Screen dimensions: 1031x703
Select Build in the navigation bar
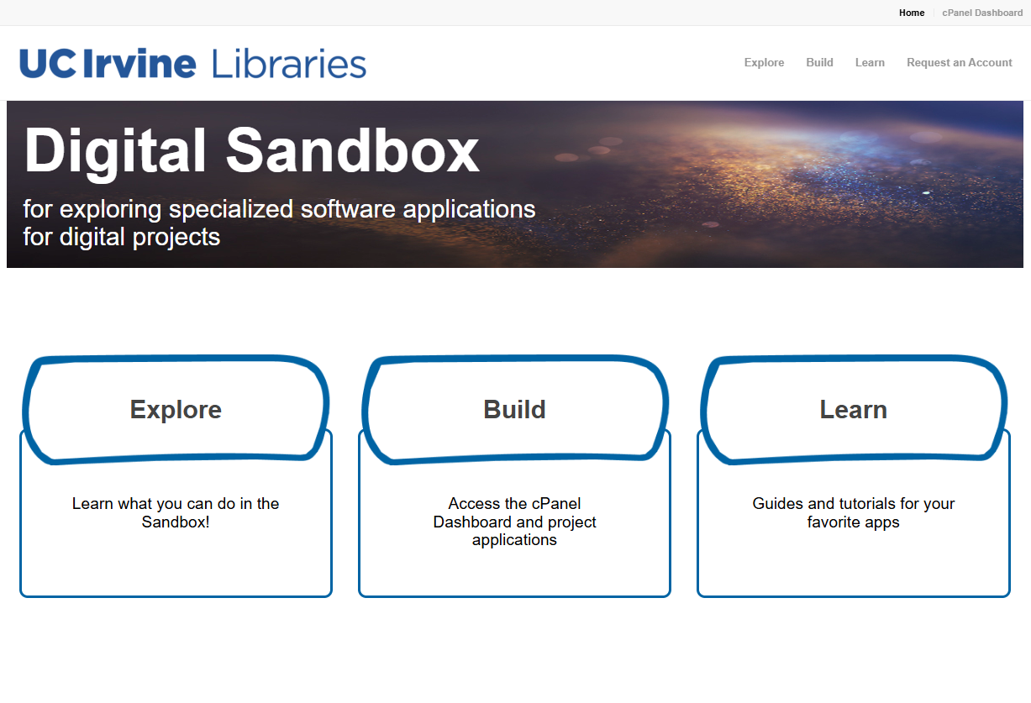click(x=819, y=62)
